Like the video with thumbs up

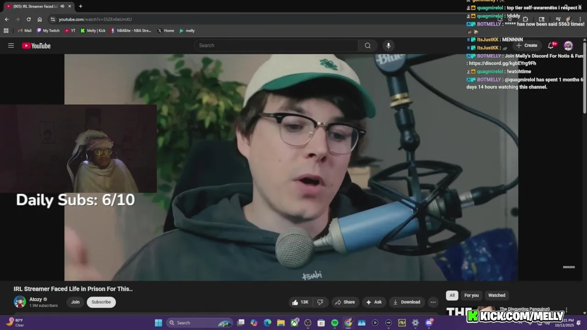[300, 302]
